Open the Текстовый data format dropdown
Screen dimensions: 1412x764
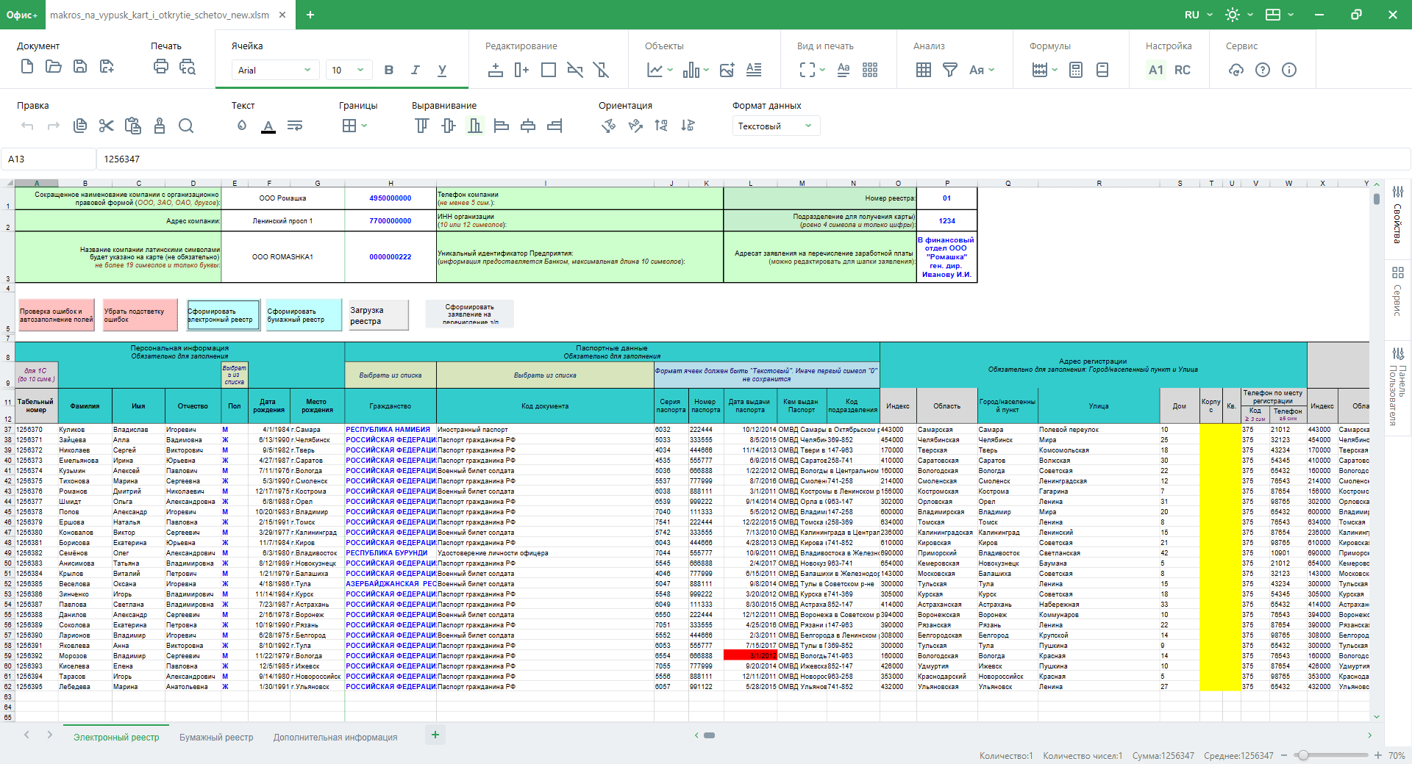(x=775, y=126)
